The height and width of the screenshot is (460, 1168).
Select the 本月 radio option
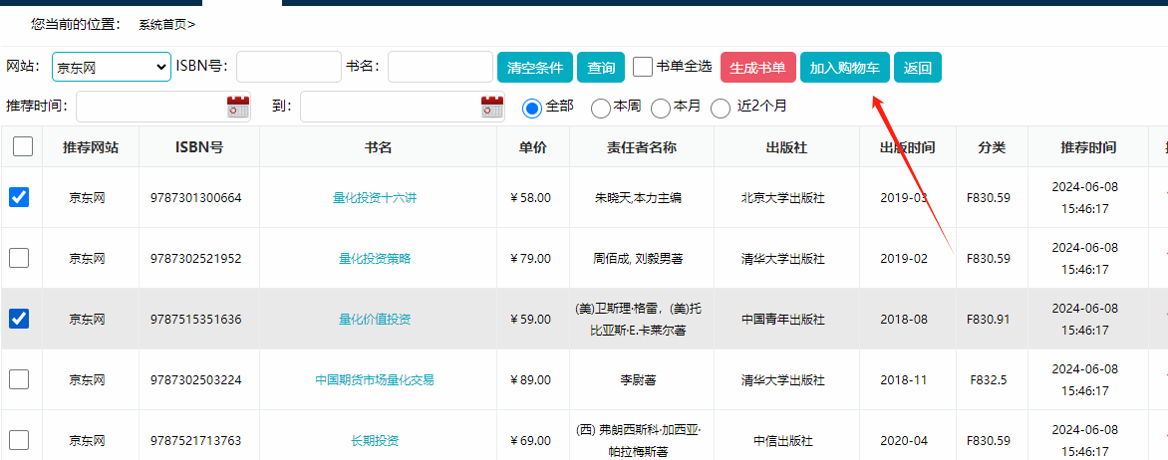[661, 108]
